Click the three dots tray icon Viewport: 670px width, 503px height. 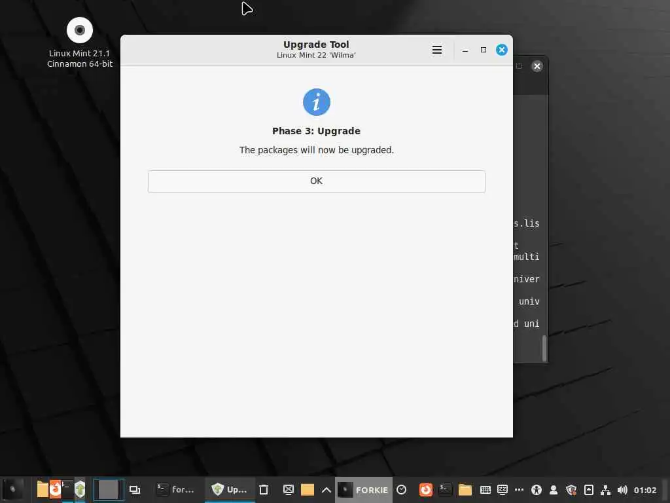[x=519, y=490]
